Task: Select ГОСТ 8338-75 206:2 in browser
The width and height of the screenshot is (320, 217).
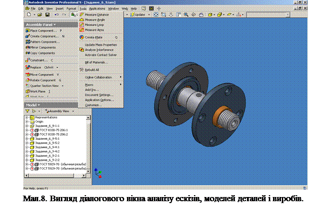Action: [x=53, y=134]
